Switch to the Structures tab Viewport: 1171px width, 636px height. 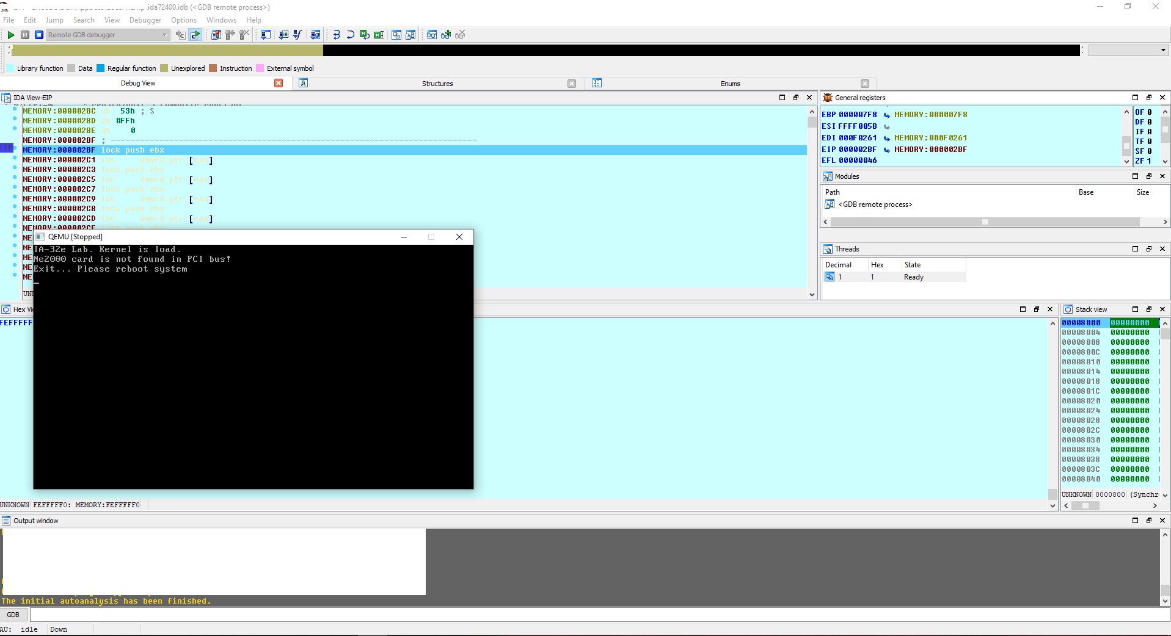click(x=437, y=84)
